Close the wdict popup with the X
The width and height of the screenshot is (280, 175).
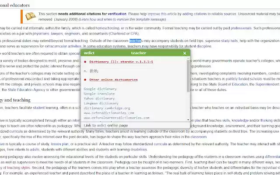point(185,53)
